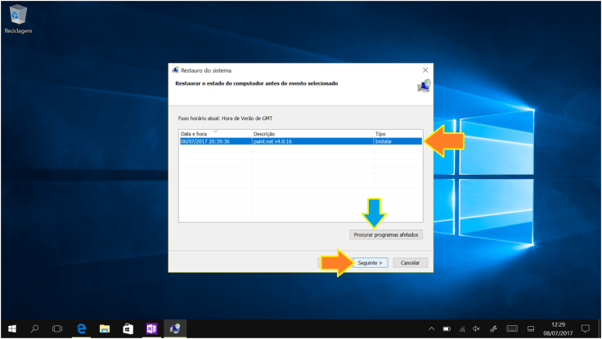Expand the hidden system tray icons chevron
The height and width of the screenshot is (339, 602).
coord(431,328)
